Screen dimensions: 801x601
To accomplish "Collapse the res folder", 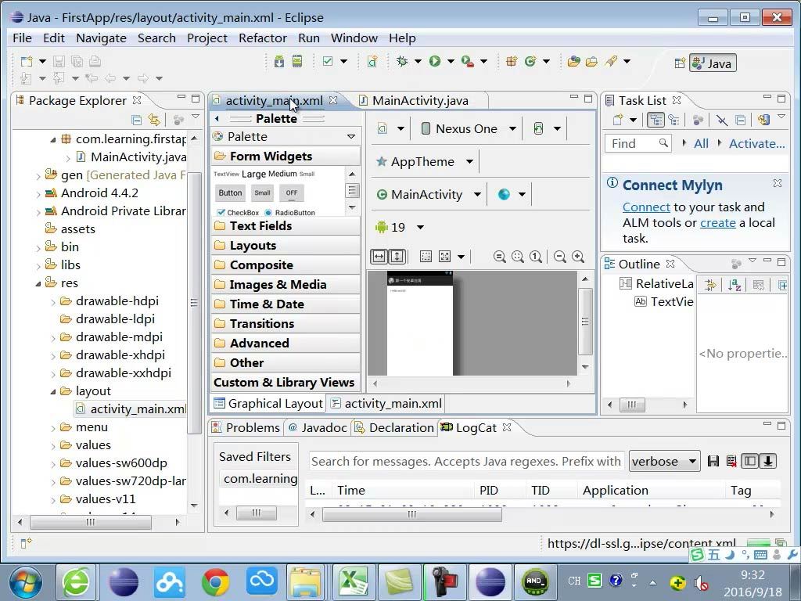I will 38,283.
